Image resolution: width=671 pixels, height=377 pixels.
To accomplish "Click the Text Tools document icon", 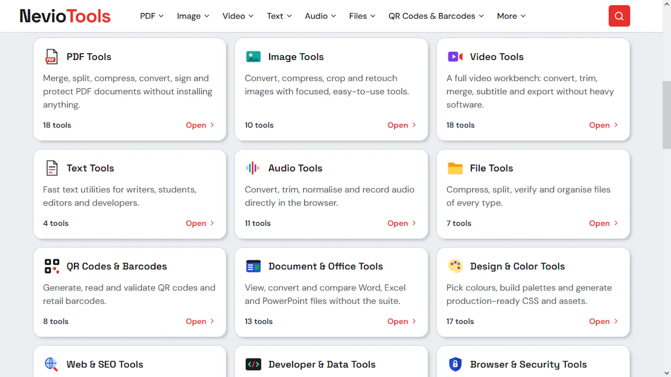I will (52, 168).
